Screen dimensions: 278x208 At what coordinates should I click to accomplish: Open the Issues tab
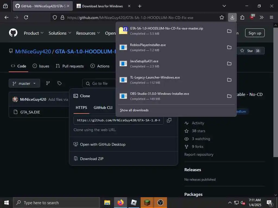[x=41, y=66]
